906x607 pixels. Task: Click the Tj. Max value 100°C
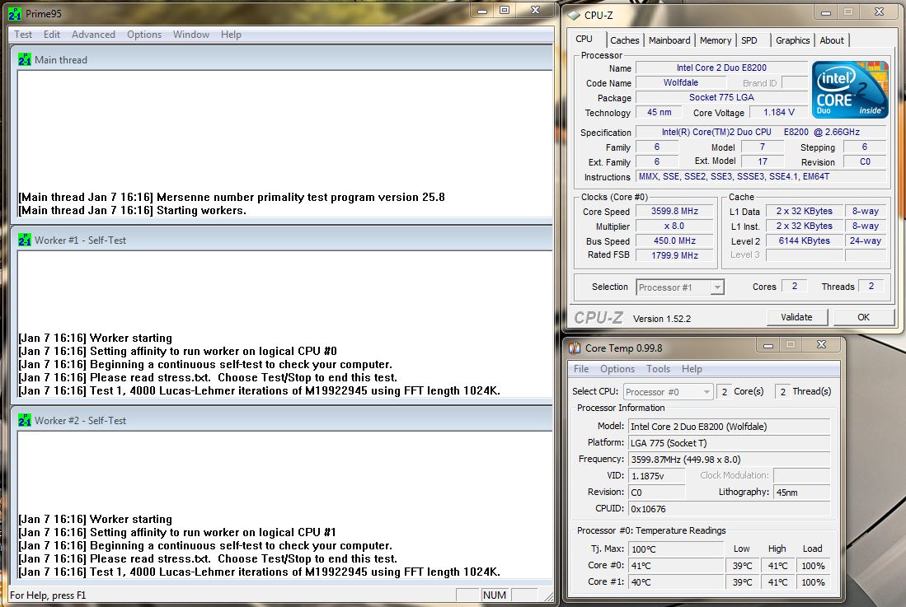tap(677, 549)
